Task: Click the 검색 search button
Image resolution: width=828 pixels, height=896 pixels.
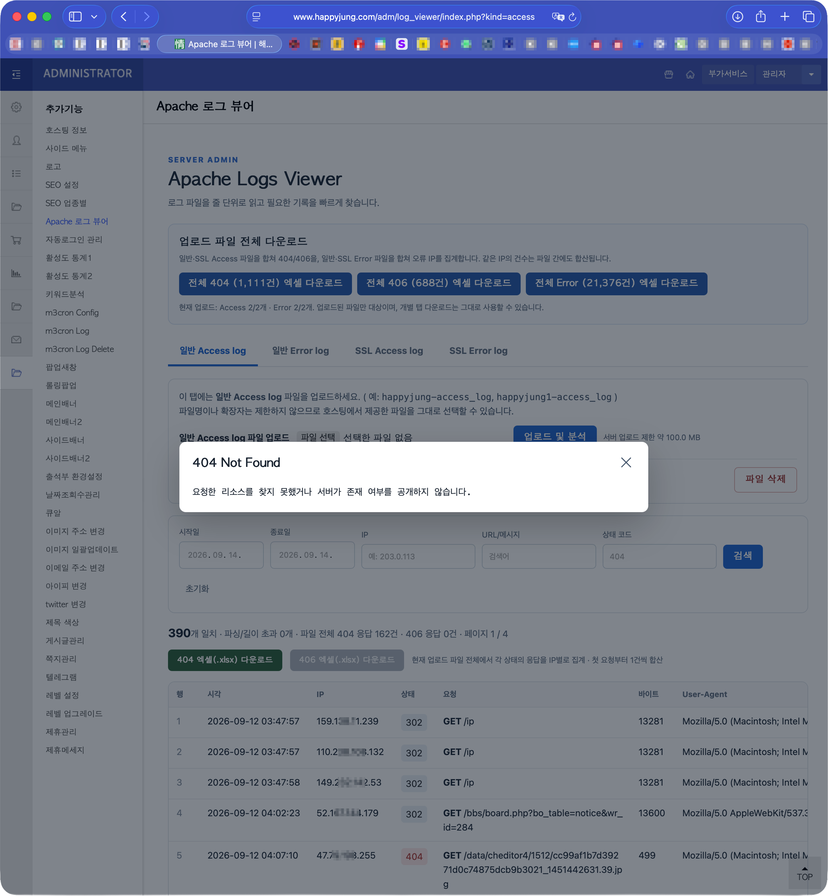Action: tap(742, 556)
